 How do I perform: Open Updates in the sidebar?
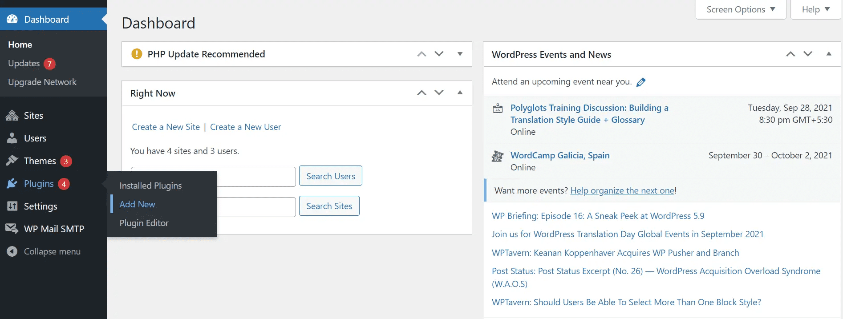[x=24, y=63]
